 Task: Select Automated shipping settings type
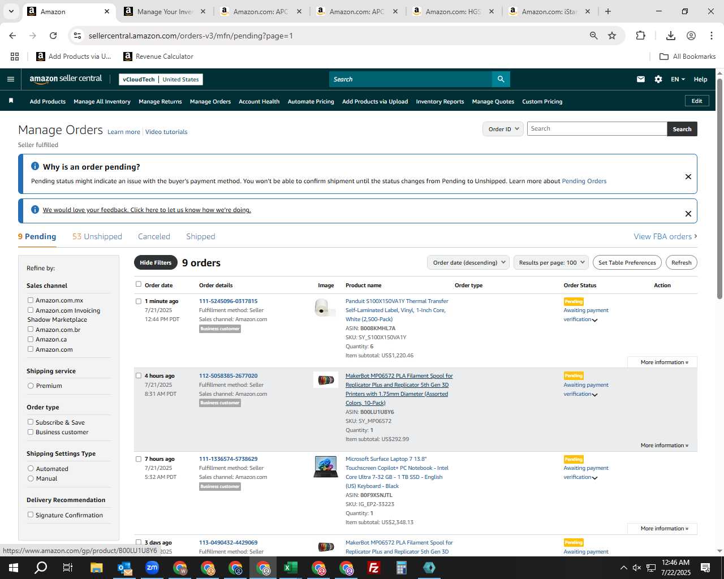point(31,469)
